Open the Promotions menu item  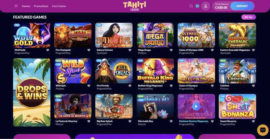(41, 6)
